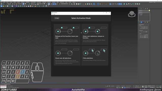The image size is (162, 91).
Task: Activate the Unlink Selection tool
Action: (15, 4)
